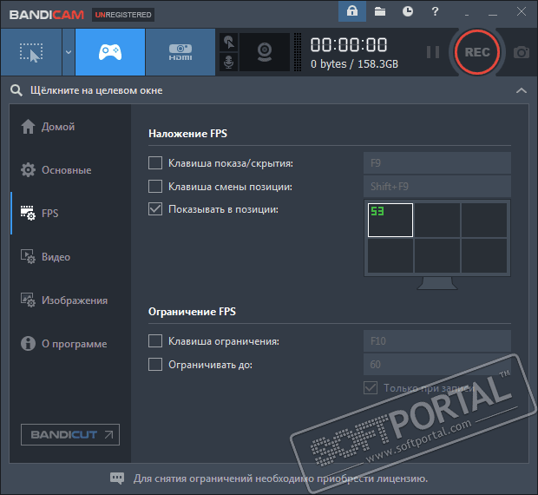Enable Клавиша показа/скрытия checkbox
Image resolution: width=538 pixels, height=495 pixels.
click(155, 163)
